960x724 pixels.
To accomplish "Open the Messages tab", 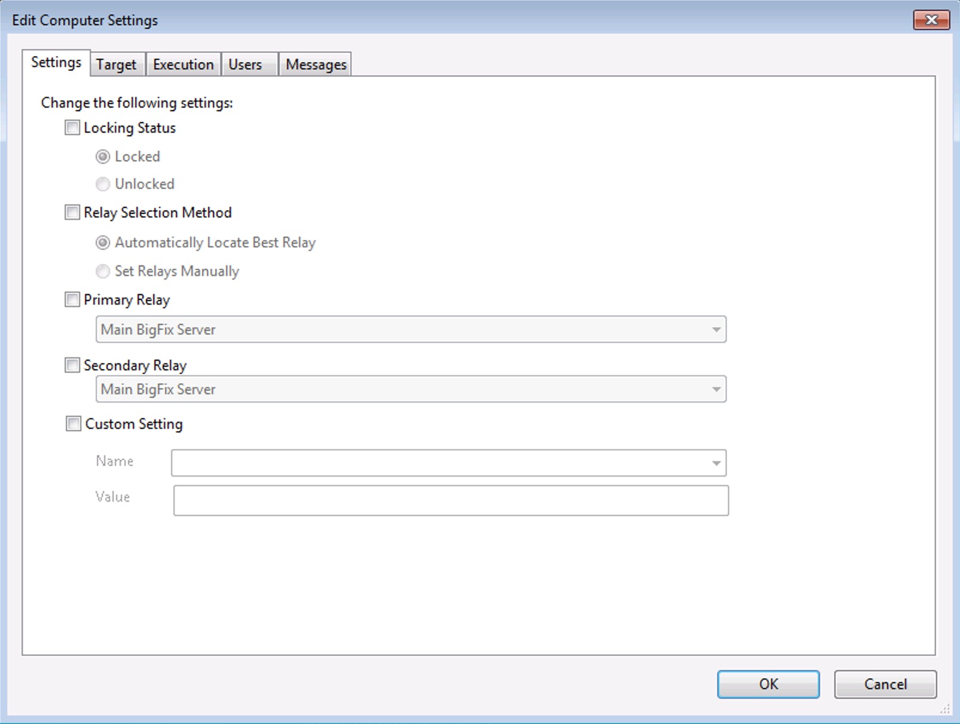I will click(316, 63).
